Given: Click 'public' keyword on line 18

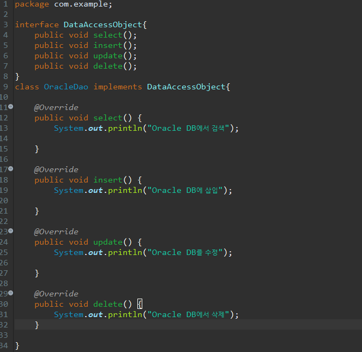Looking at the screenshot, I should [49, 180].
